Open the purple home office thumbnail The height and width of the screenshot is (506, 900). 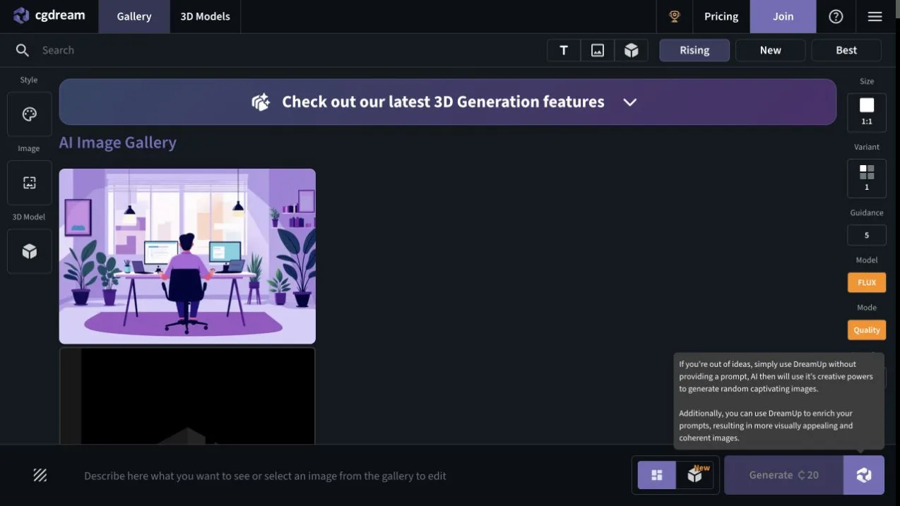click(x=187, y=256)
